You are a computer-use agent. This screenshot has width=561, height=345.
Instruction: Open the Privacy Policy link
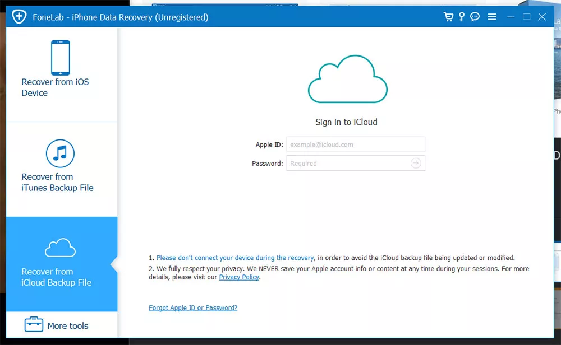(239, 277)
